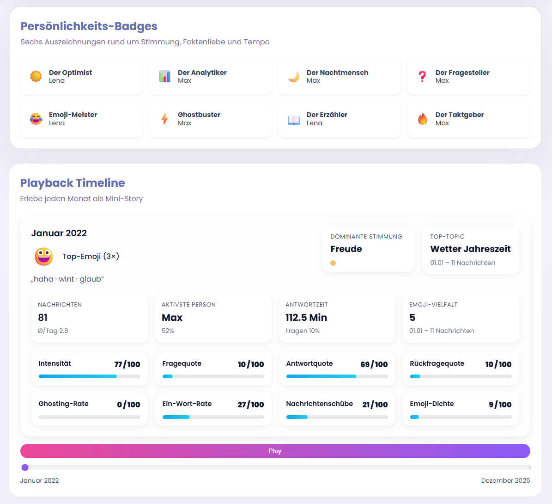
Task: Open the Dominante Stimmung card
Action: click(x=369, y=249)
